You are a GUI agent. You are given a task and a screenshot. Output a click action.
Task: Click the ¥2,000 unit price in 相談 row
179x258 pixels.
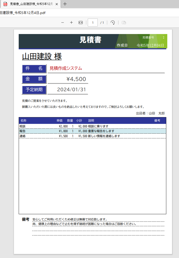[x=63, y=126]
